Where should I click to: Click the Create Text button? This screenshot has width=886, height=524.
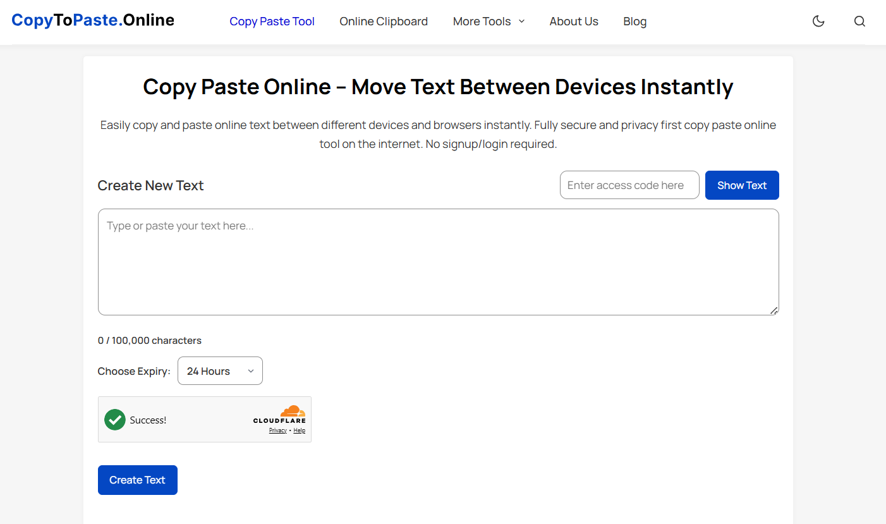[x=138, y=480]
